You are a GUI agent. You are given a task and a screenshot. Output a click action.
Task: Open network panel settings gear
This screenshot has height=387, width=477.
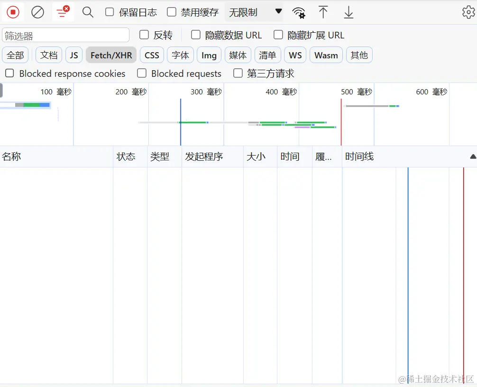click(x=468, y=12)
